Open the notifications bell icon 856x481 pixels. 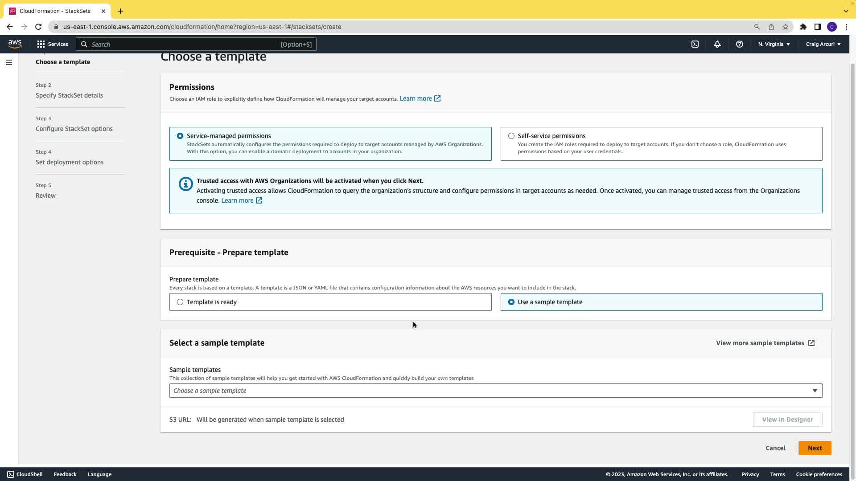point(717,44)
